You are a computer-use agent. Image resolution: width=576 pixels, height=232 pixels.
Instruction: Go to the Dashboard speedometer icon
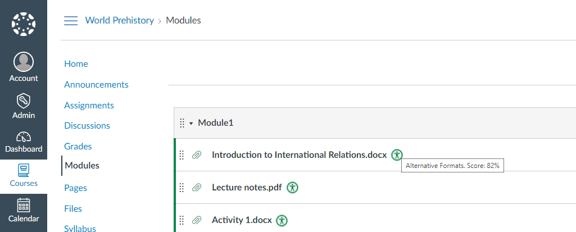(x=24, y=137)
